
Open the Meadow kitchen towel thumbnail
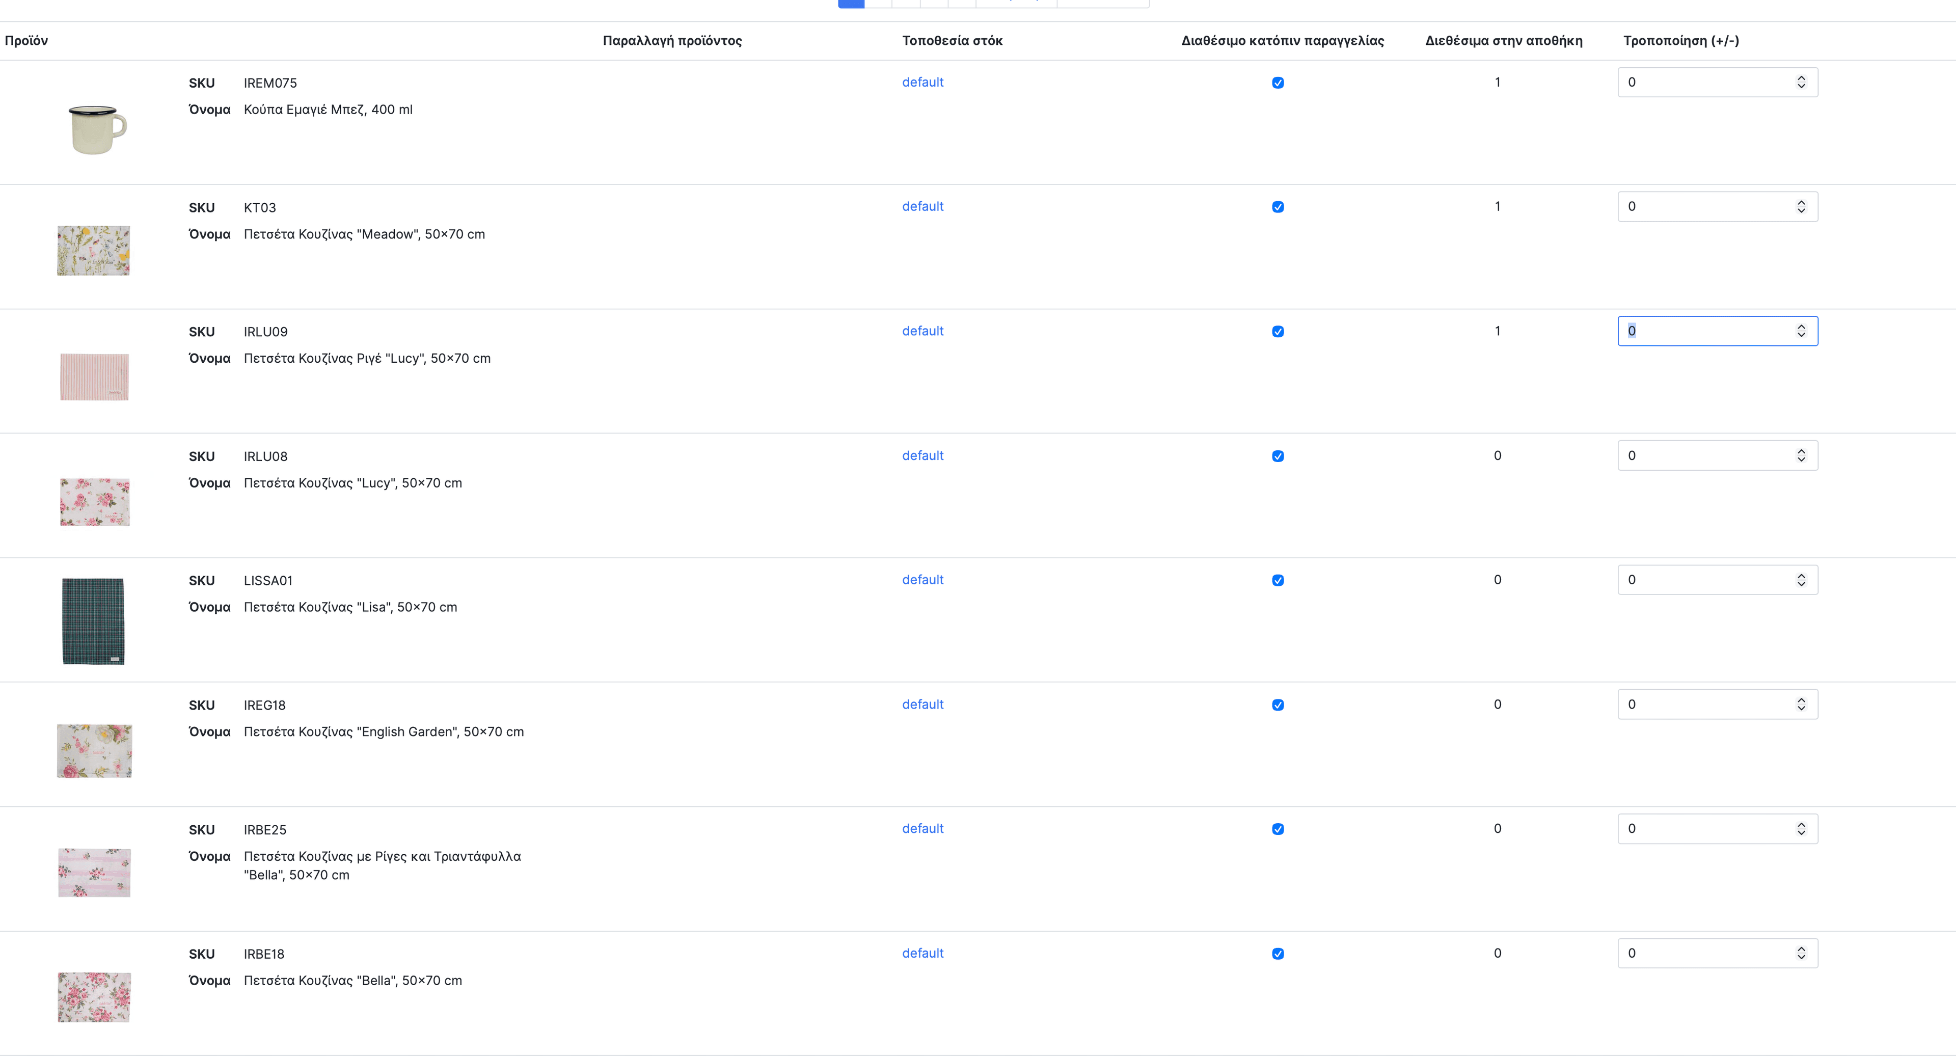click(93, 251)
